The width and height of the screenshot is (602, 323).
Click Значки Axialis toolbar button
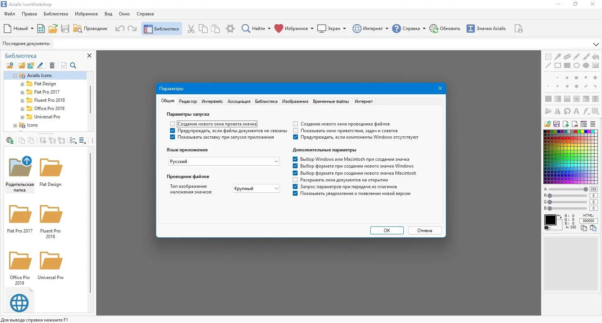pyautogui.click(x=486, y=29)
